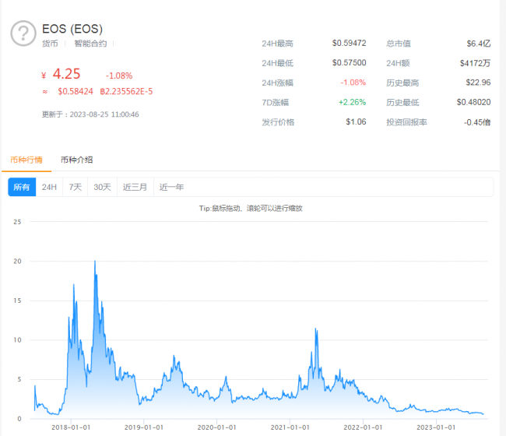Switch to the 币种行情 tab
The image size is (506, 436).
[x=26, y=160]
